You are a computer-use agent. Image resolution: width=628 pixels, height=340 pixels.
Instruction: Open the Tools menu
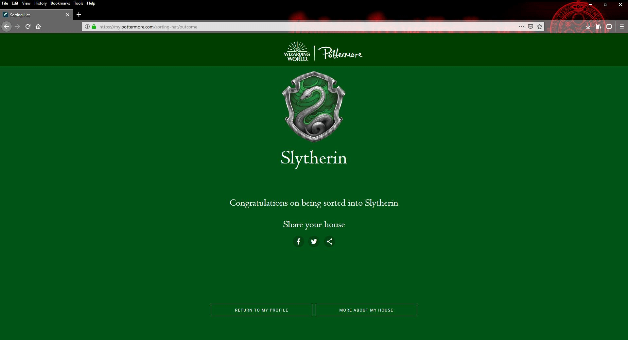[x=78, y=3]
